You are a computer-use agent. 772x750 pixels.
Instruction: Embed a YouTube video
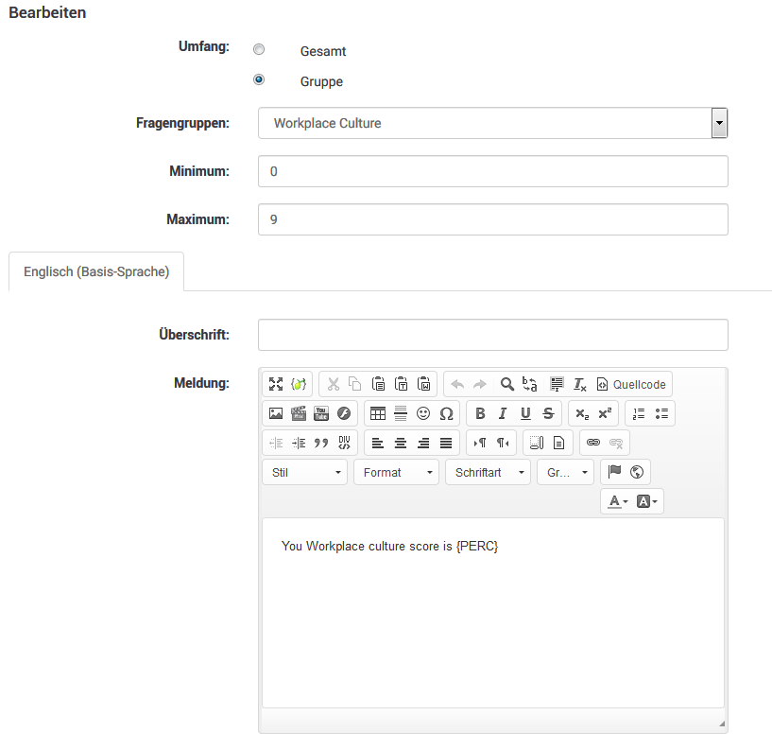click(x=321, y=413)
